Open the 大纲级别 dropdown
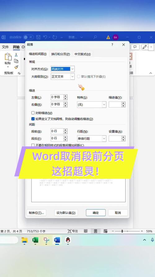The height and width of the screenshot is (277, 155). pyautogui.click(x=73, y=76)
